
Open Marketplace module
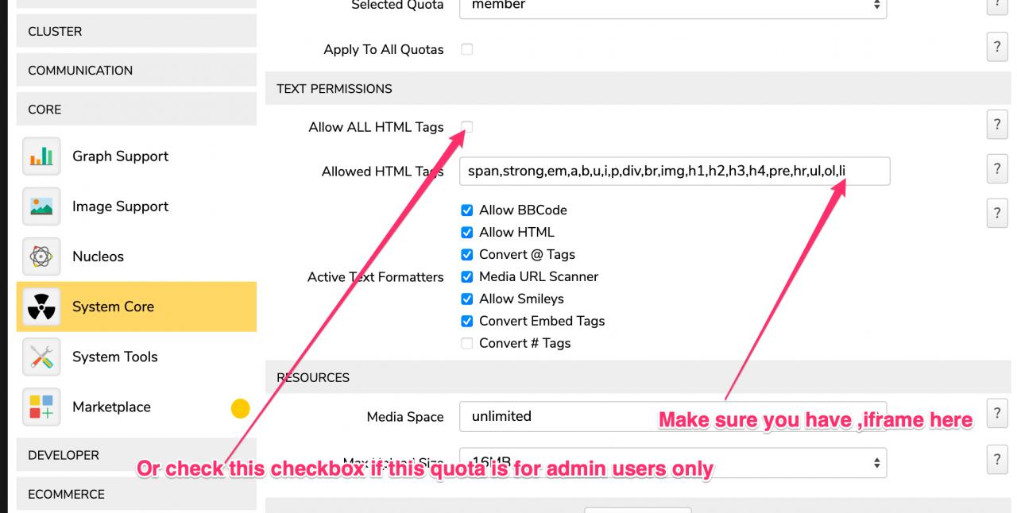(x=137, y=407)
